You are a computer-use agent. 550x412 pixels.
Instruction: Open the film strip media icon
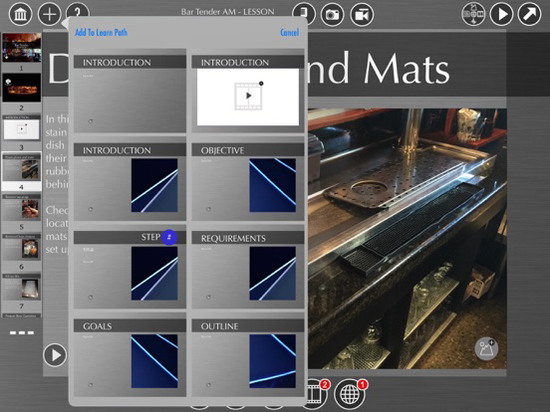(318, 394)
